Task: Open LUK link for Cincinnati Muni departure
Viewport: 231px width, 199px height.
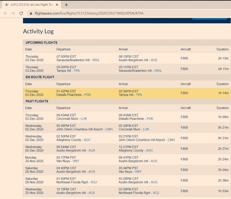Action: pos(84,119)
